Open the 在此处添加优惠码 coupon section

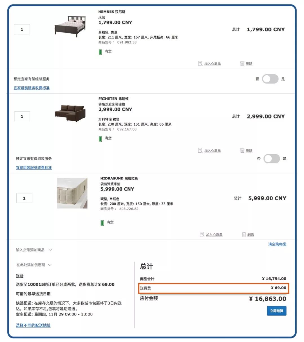click(x=32, y=265)
